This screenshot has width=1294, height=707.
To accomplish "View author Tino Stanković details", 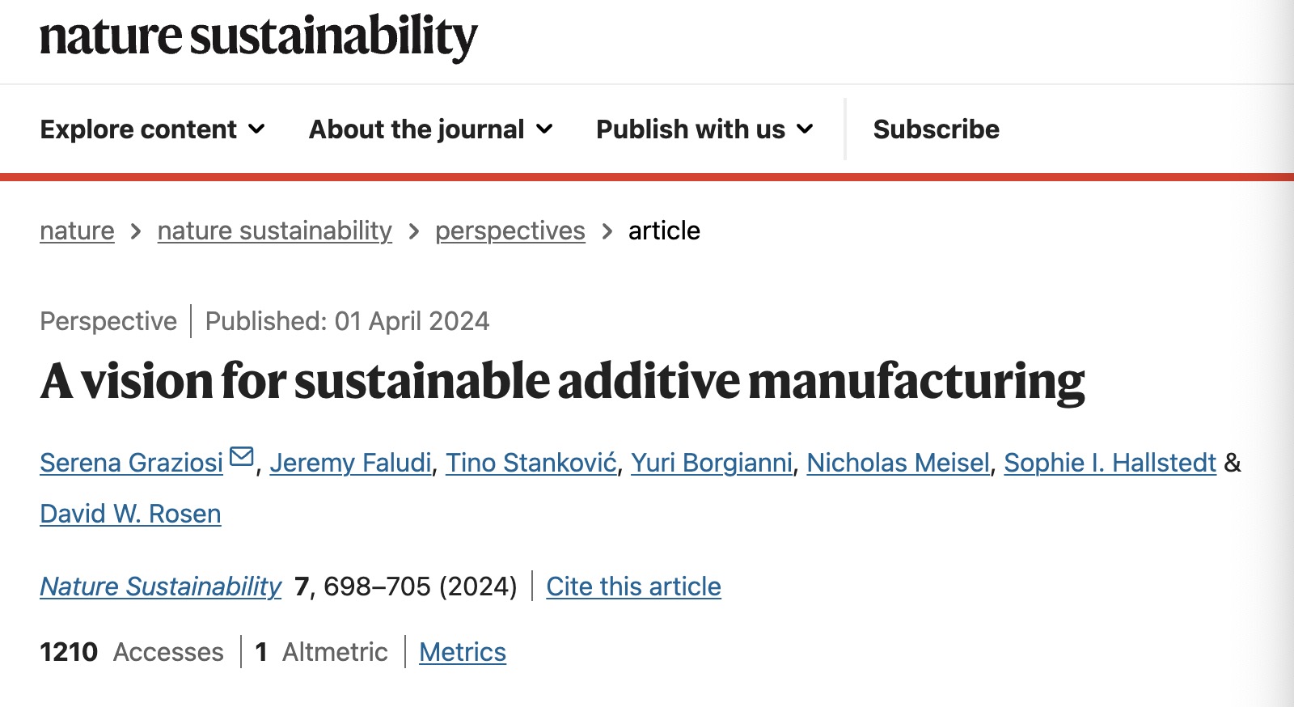I will coord(531,463).
